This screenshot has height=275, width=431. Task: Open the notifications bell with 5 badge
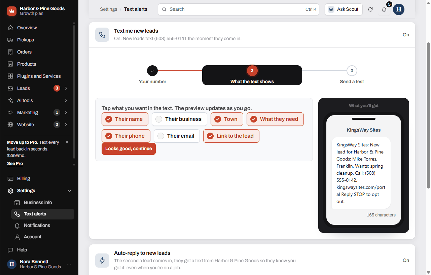click(x=384, y=9)
